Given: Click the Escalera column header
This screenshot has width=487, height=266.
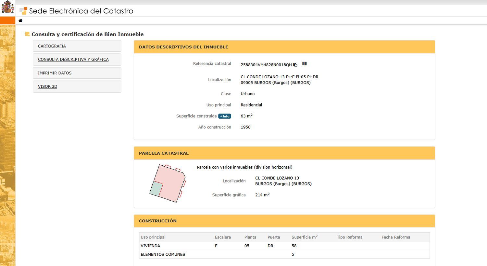Looking at the screenshot, I should [223, 237].
